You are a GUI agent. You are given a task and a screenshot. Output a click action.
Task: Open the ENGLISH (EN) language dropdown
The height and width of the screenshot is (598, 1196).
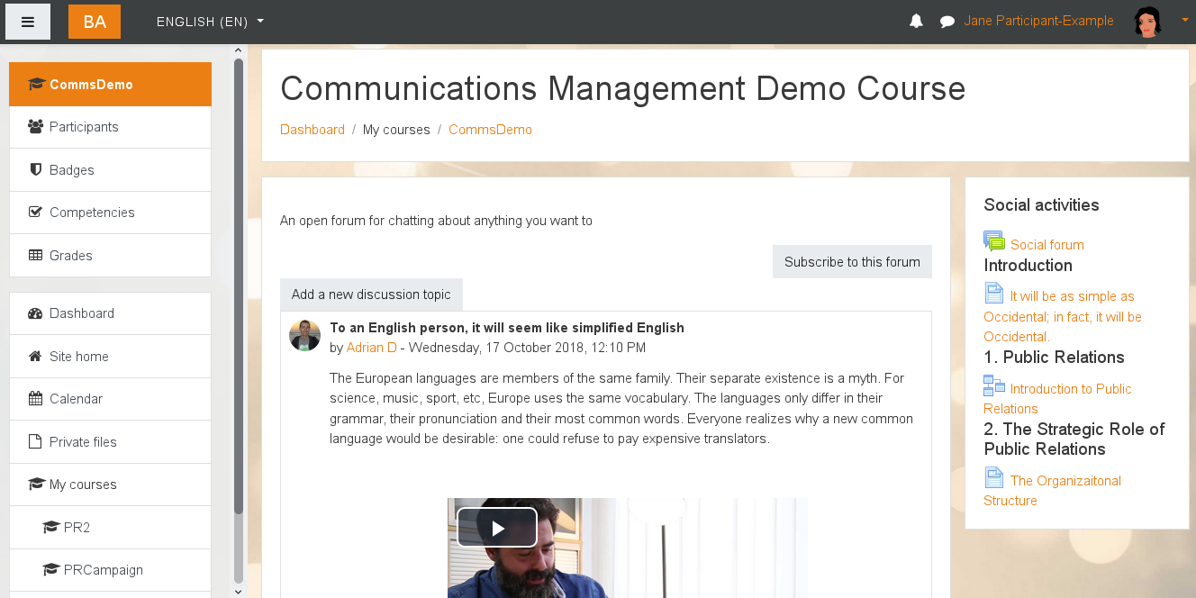click(209, 21)
